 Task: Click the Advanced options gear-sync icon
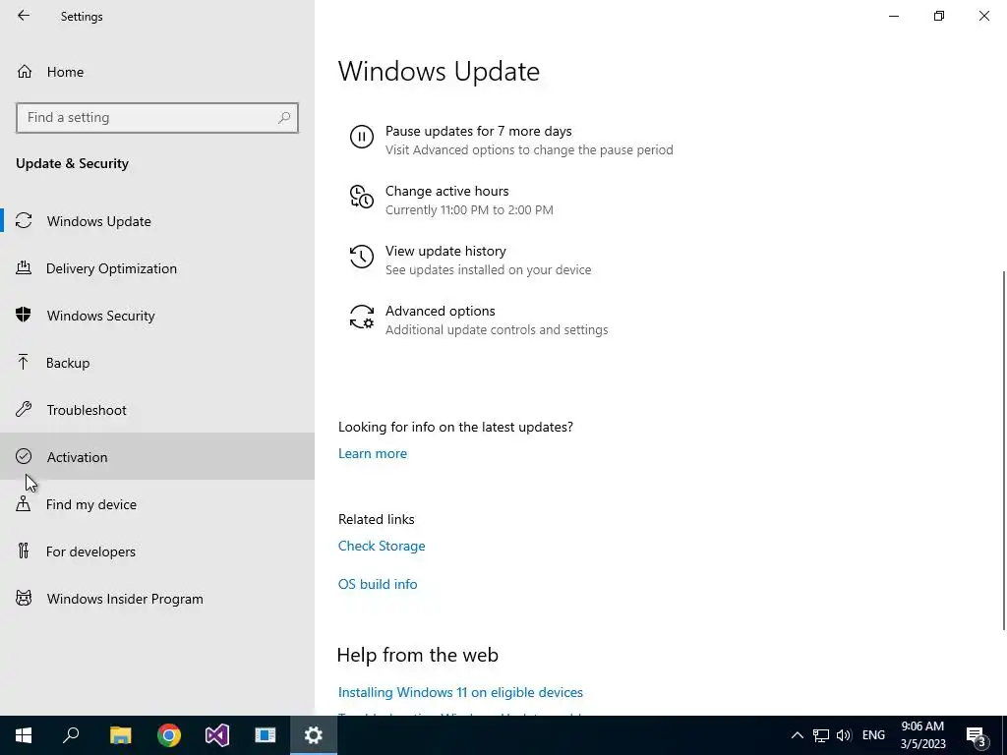[x=362, y=317]
